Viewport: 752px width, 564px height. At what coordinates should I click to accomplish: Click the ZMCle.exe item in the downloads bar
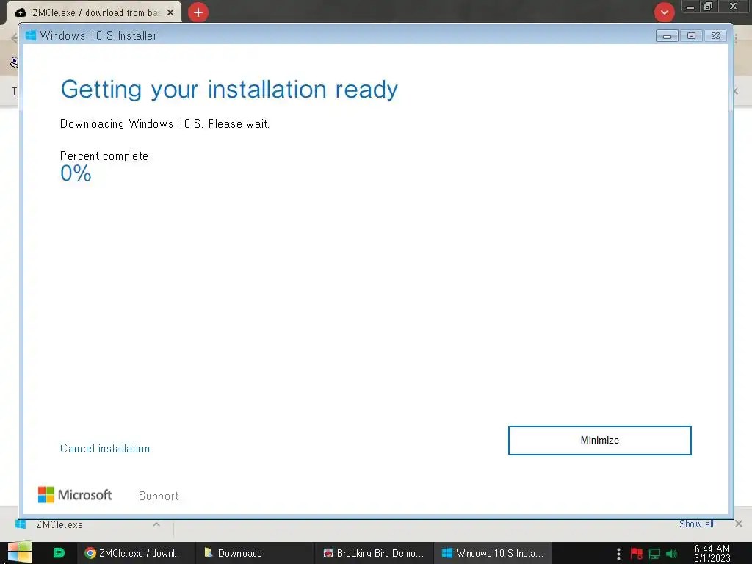click(59, 524)
